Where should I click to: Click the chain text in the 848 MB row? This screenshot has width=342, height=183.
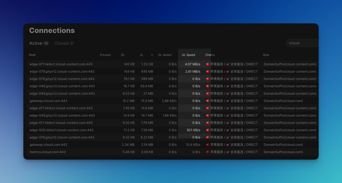232,72
